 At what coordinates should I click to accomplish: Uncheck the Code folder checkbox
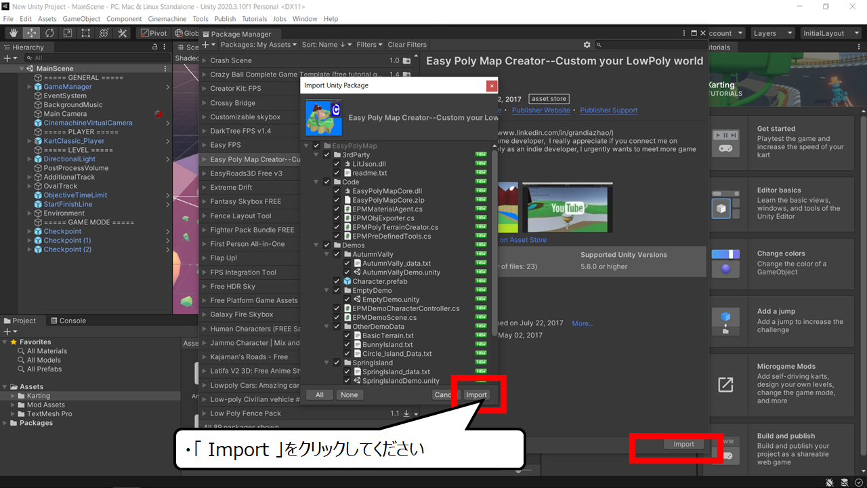pyautogui.click(x=326, y=182)
